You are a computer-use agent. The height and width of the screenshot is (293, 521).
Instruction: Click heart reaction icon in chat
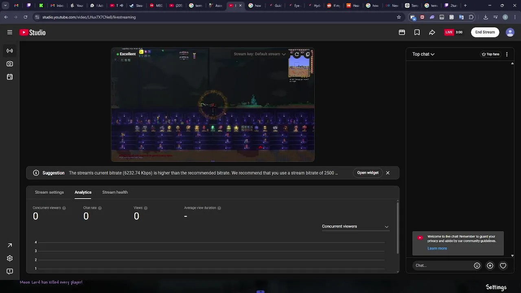tap(503, 265)
